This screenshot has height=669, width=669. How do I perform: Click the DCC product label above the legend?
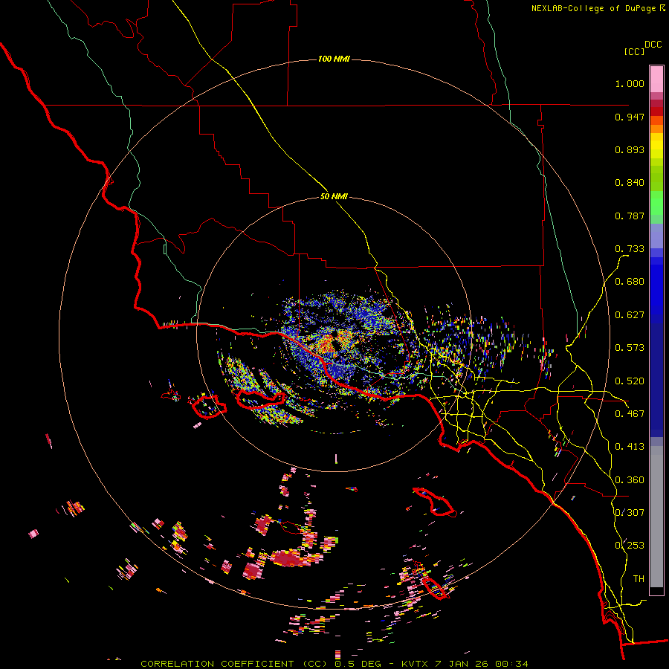coord(653,45)
